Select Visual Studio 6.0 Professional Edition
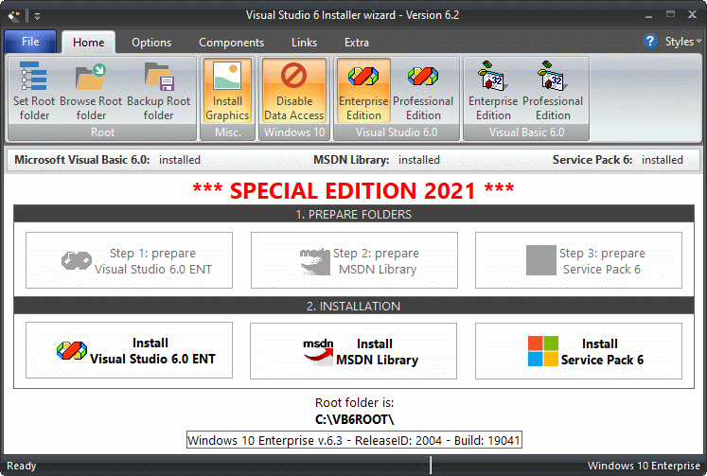Viewport: 707px width, 476px height. coord(423,91)
